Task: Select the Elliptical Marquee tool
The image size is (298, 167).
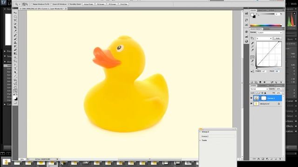Action: tap(15, 17)
